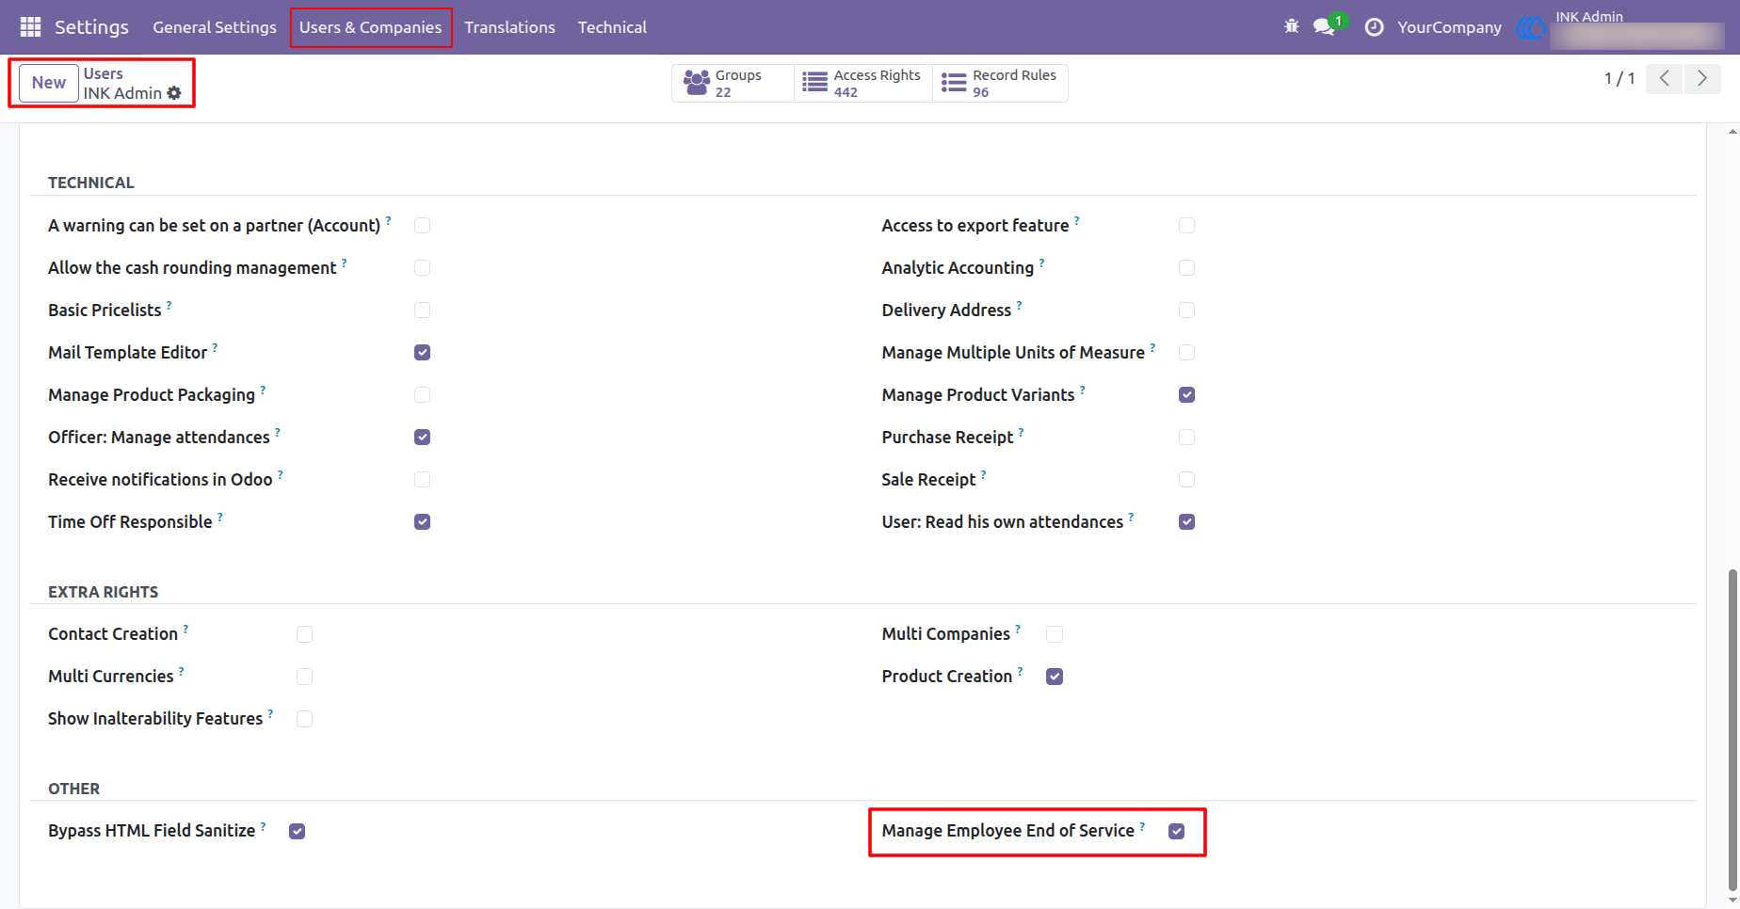Uncheck Manage Product Variants
Viewport: 1740px width, 909px height.
1186,395
